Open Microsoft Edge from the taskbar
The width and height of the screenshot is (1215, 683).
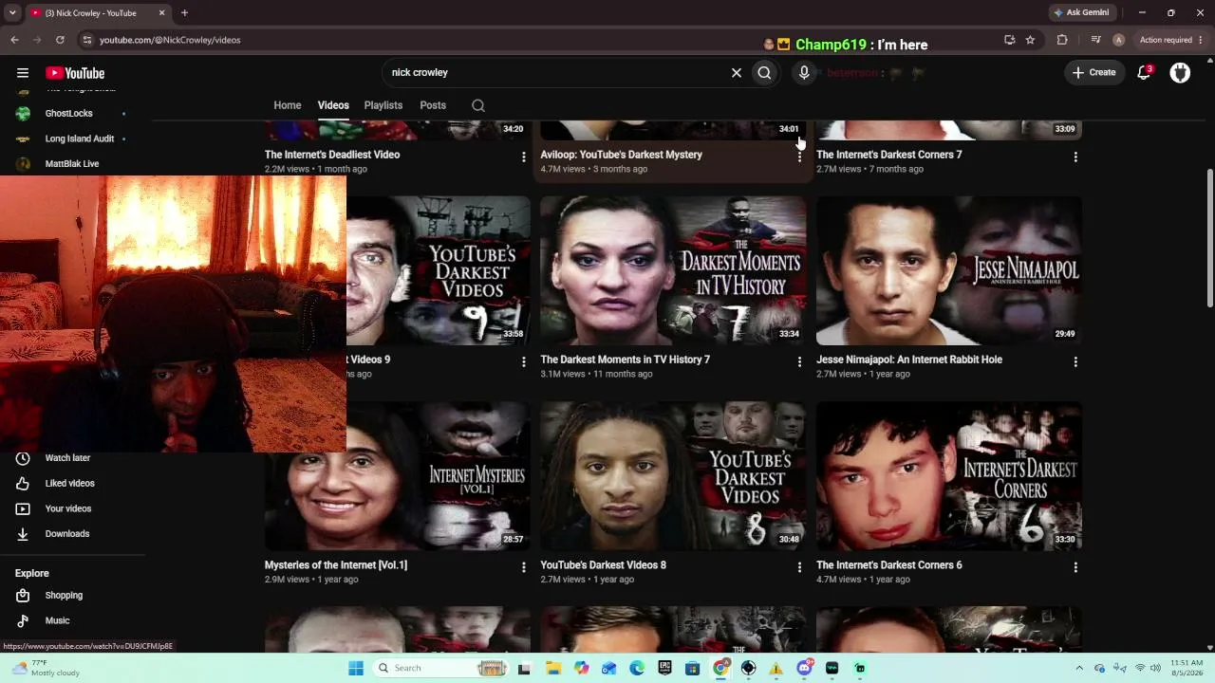(x=637, y=668)
